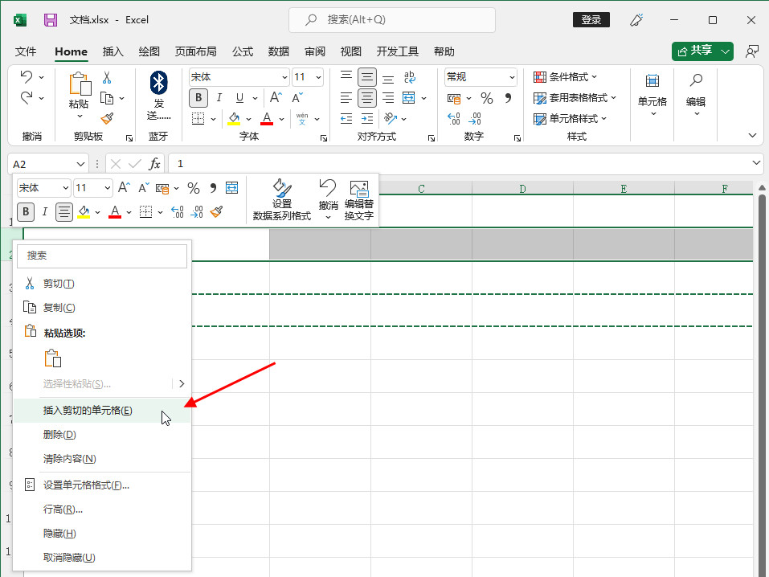Toggle Bold in the ribbon font group

tap(198, 97)
